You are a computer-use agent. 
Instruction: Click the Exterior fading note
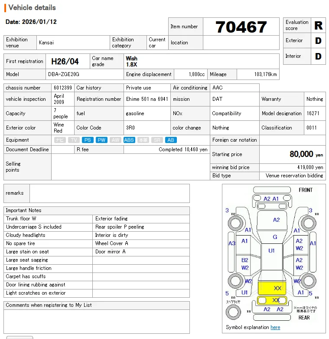pyautogui.click(x=111, y=219)
